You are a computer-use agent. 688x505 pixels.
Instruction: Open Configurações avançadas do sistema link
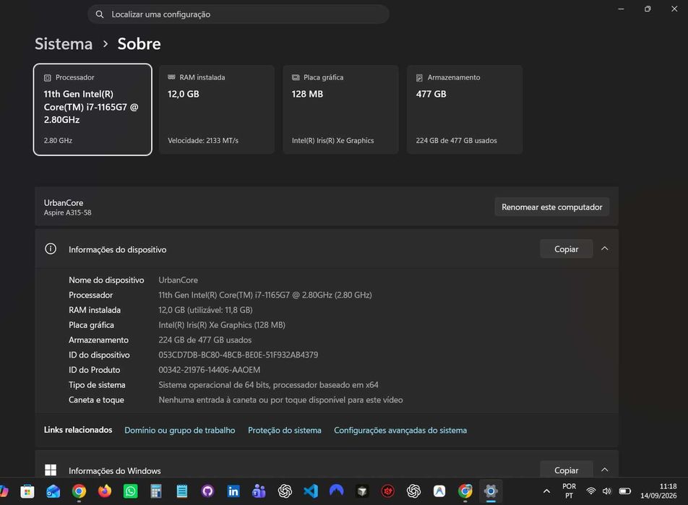400,431
